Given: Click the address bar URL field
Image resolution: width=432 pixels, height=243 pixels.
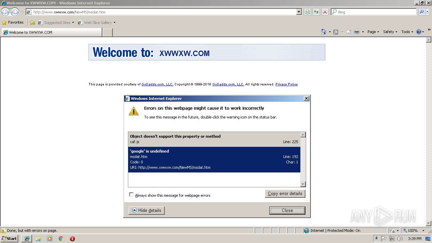Looking at the screenshot, I should click(x=161, y=12).
